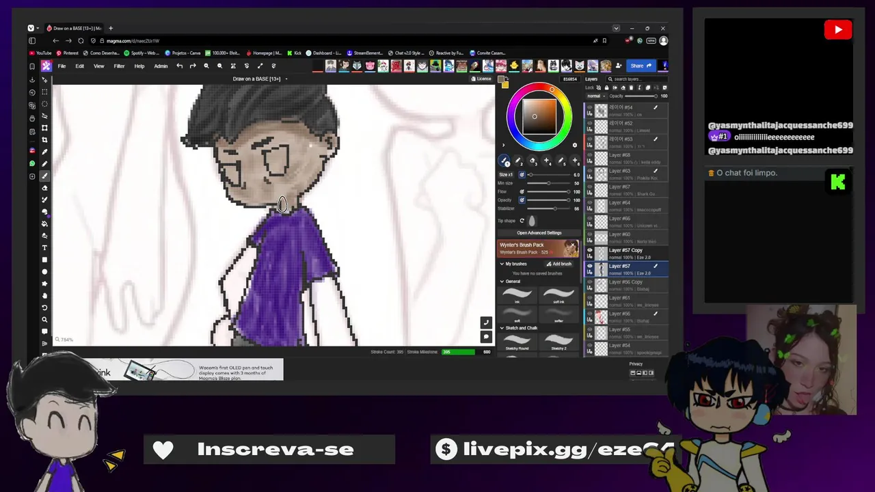Image resolution: width=875 pixels, height=492 pixels.
Task: Adjust the layer Opacity slider
Action: tap(641, 96)
